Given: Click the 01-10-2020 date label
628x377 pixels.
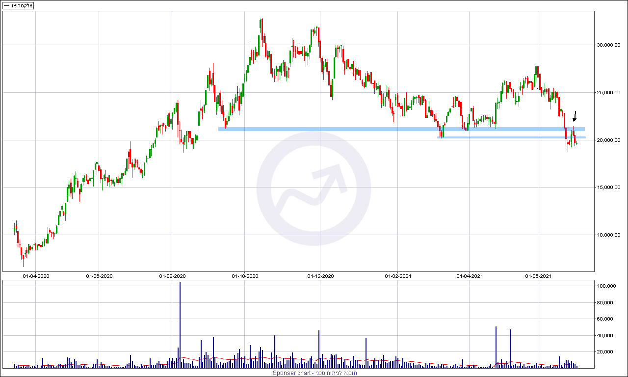Looking at the screenshot, I should coord(245,276).
